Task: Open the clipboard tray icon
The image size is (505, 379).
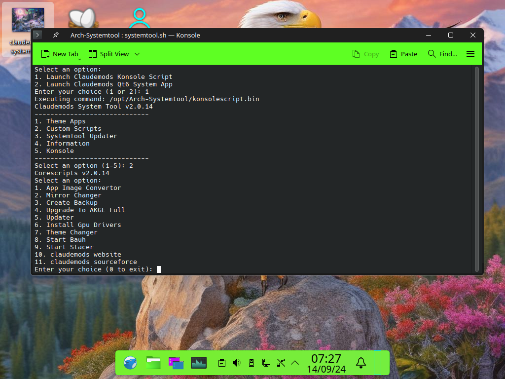Action: coord(221,363)
